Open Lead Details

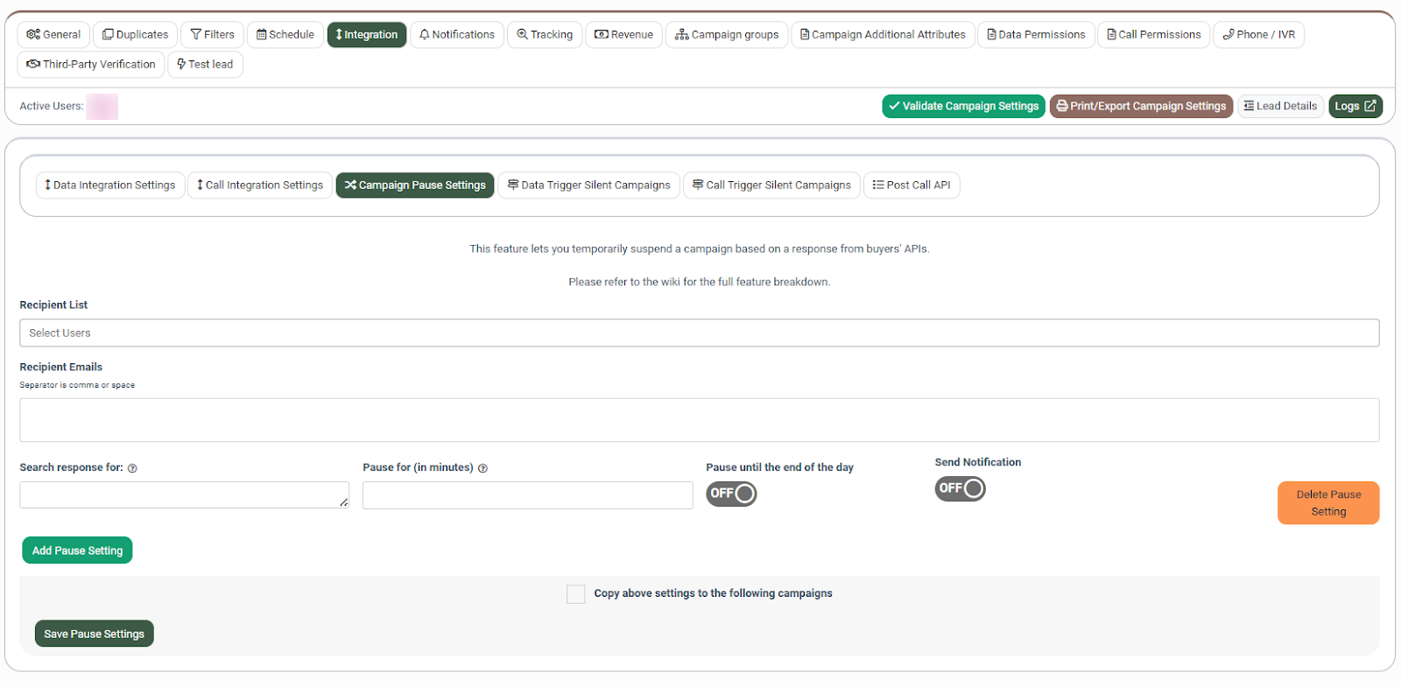1280,106
